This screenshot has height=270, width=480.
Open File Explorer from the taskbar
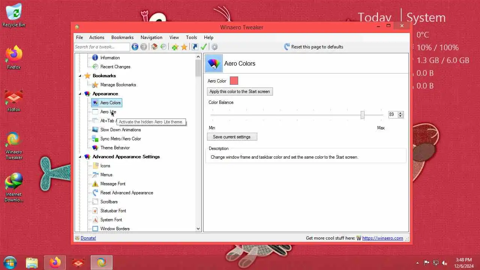click(32, 262)
